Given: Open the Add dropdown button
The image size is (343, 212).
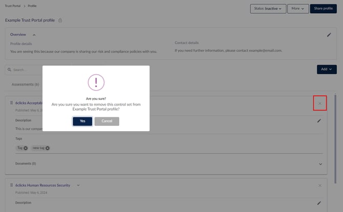Looking at the screenshot, I should coord(327,69).
